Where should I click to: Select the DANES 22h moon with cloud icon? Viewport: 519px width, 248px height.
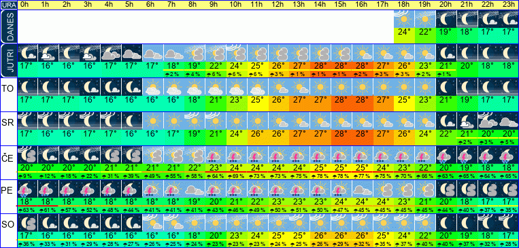(488, 19)
